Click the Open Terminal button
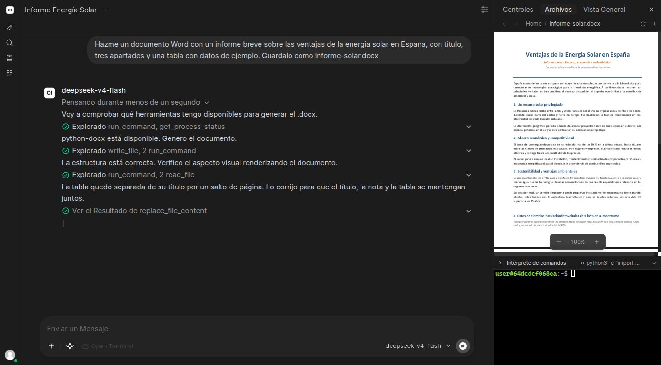Screen dimensions: 661x365 pos(108,346)
